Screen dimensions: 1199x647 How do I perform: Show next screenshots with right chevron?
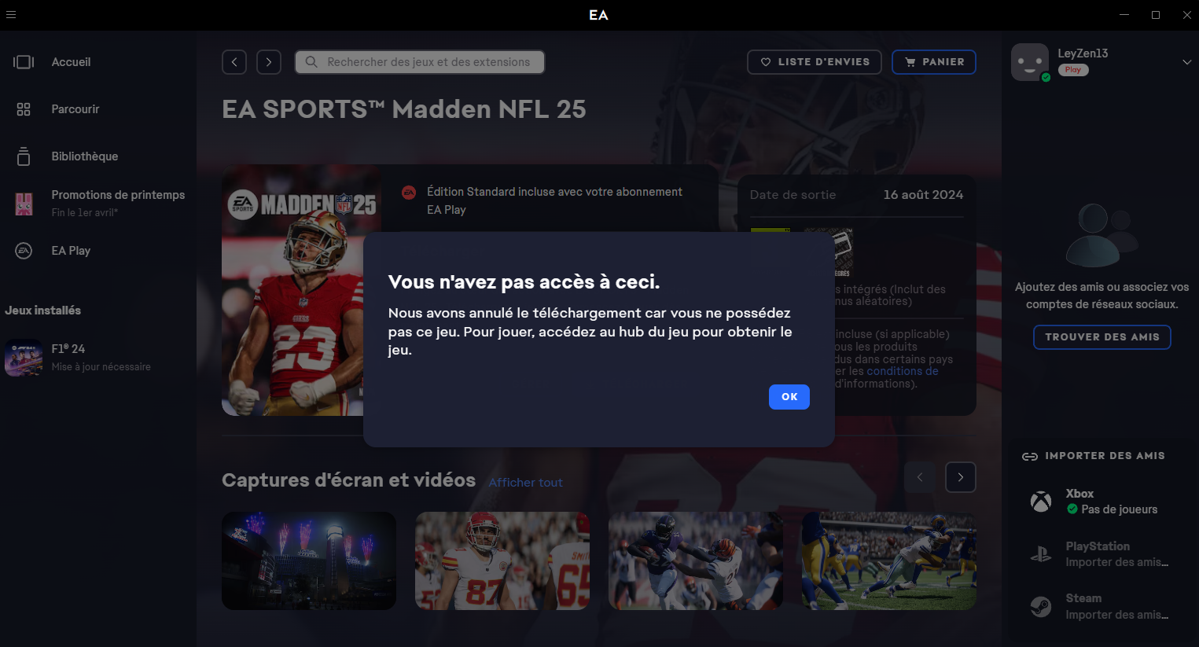pyautogui.click(x=961, y=477)
